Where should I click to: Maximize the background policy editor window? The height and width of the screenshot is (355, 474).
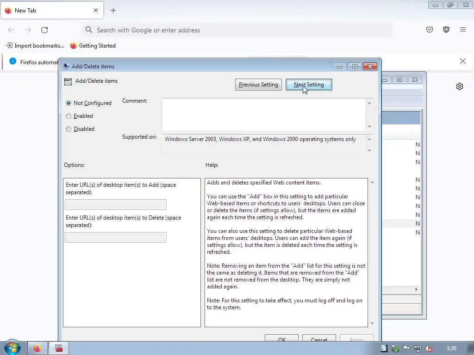[399, 80]
